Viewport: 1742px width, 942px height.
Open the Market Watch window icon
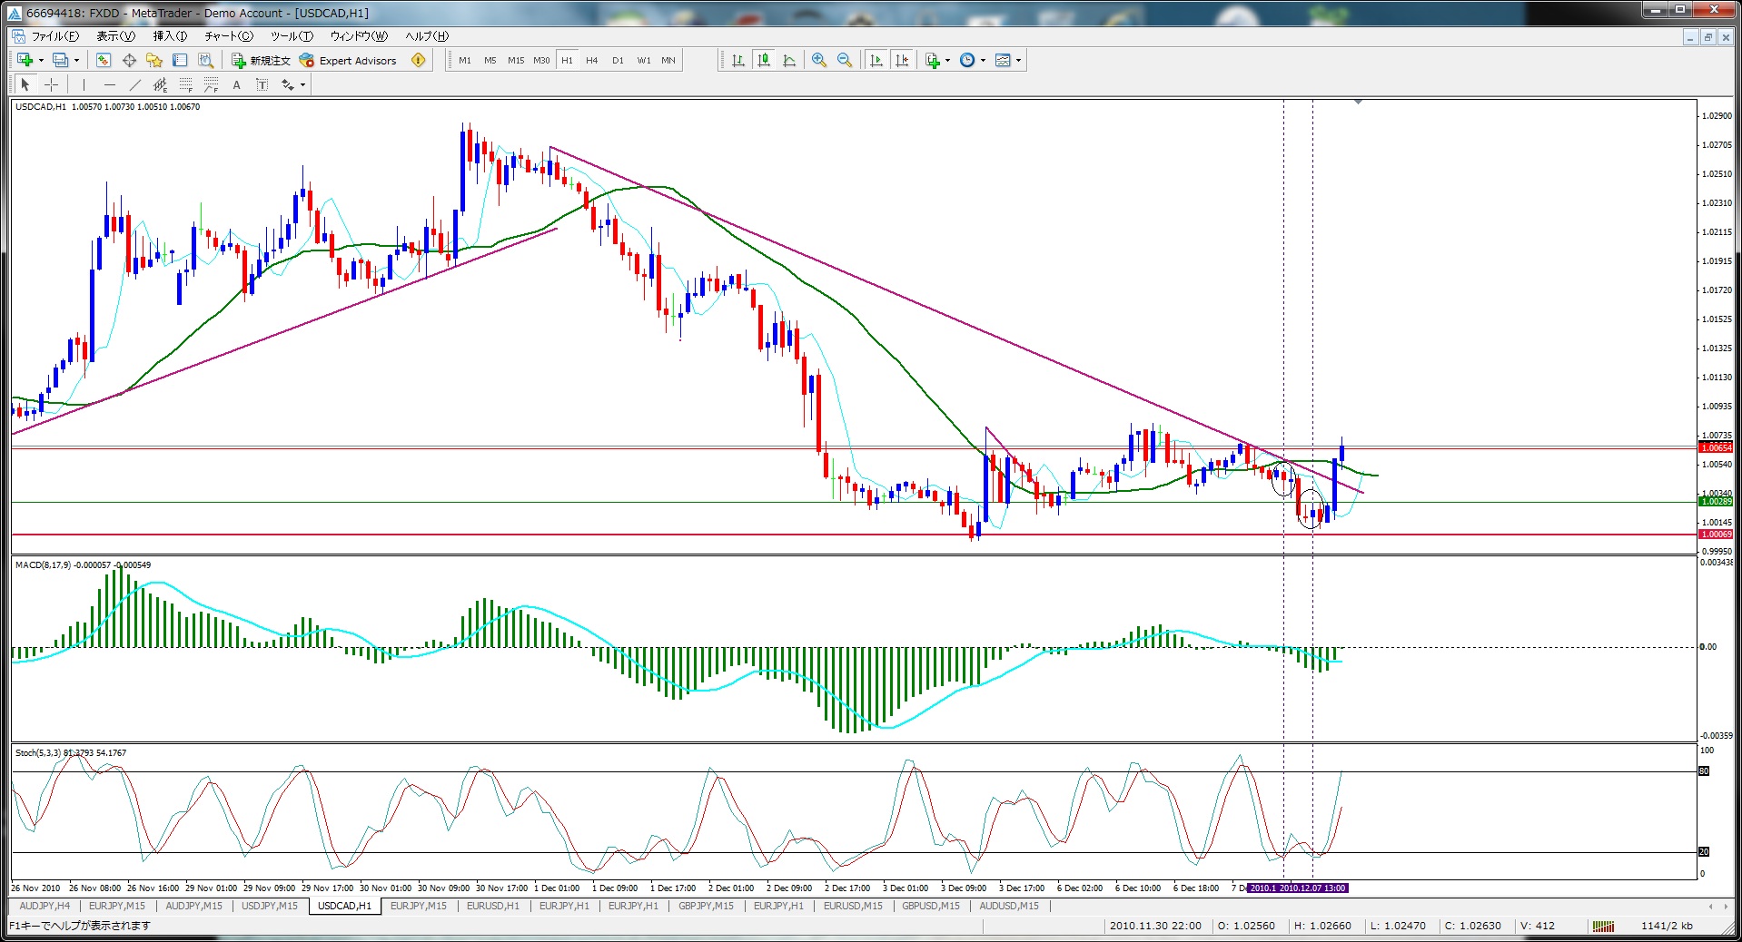pyautogui.click(x=104, y=61)
